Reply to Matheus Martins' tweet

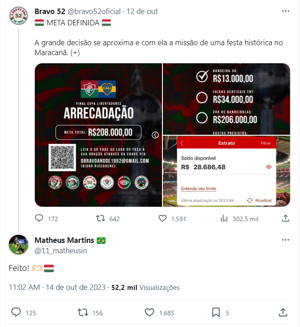pyautogui.click(x=16, y=313)
